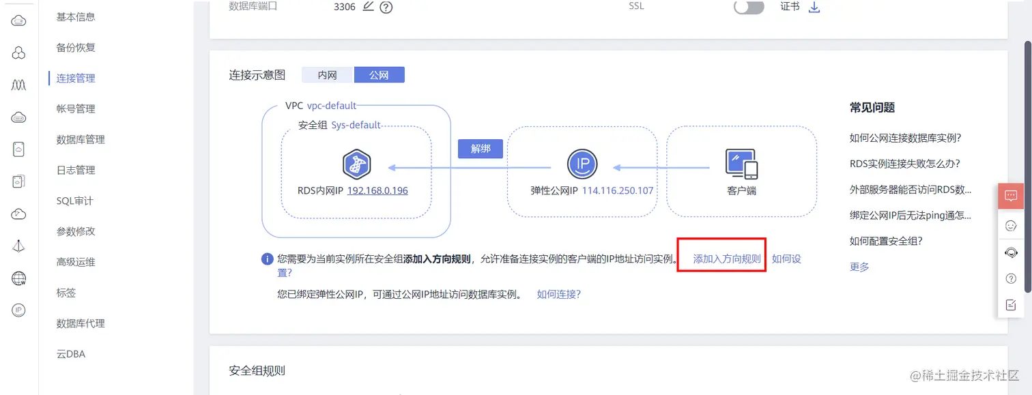Switch the connection diagram to 内网

pos(328,75)
